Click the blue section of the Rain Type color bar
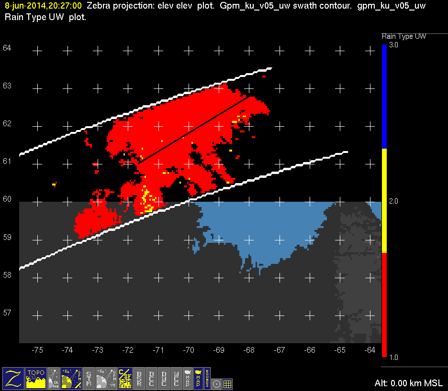This screenshot has height=391, width=448. [384, 97]
